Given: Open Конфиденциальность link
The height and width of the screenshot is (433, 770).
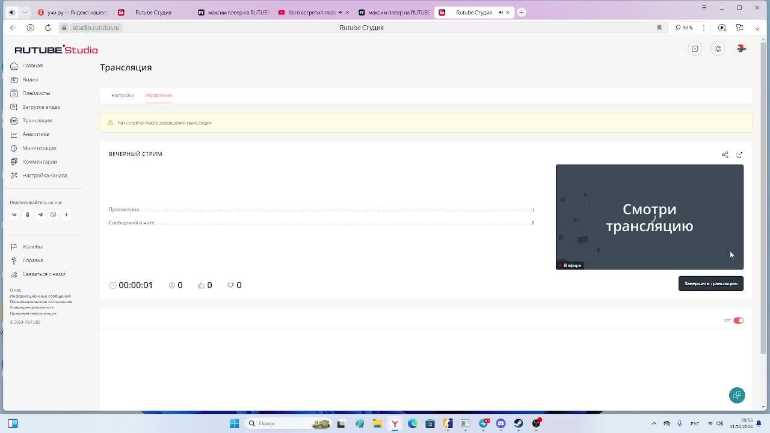Looking at the screenshot, I should click(32, 307).
